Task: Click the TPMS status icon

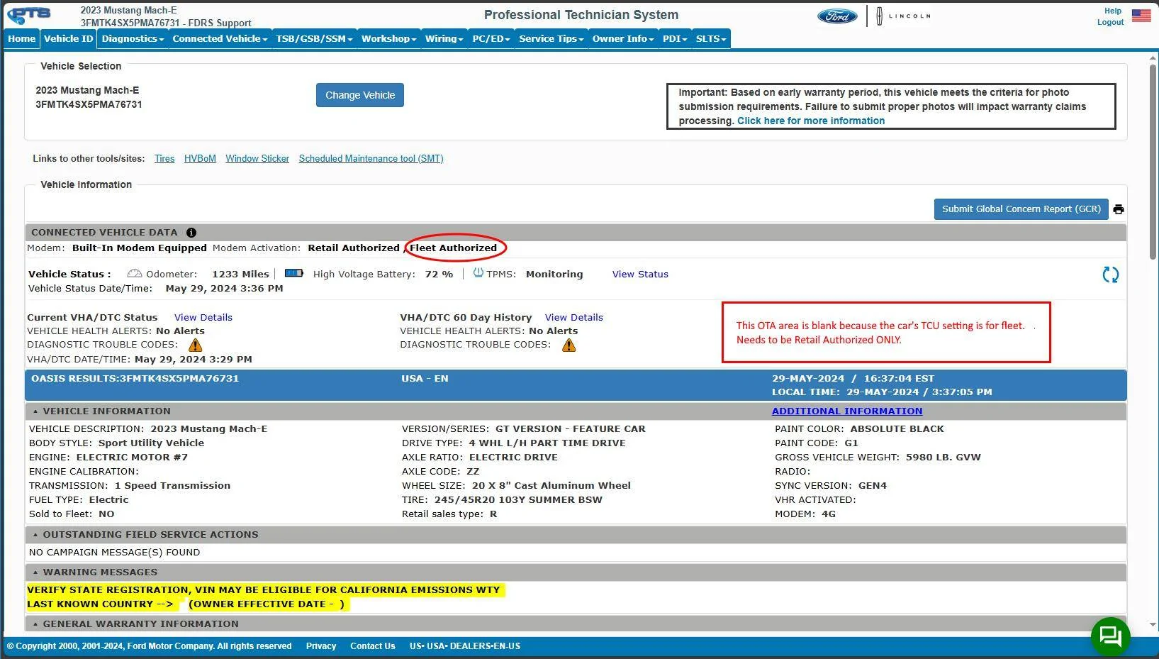Action: tap(478, 273)
